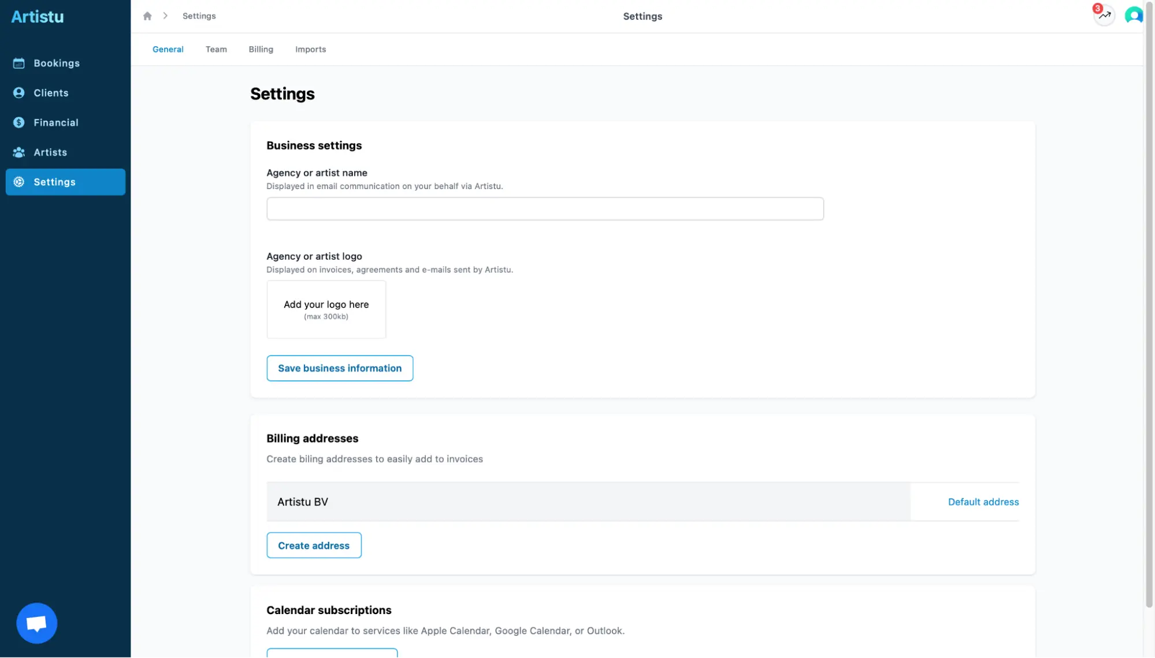This screenshot has width=1155, height=658.
Task: Open the chat support bubble
Action: click(x=36, y=623)
